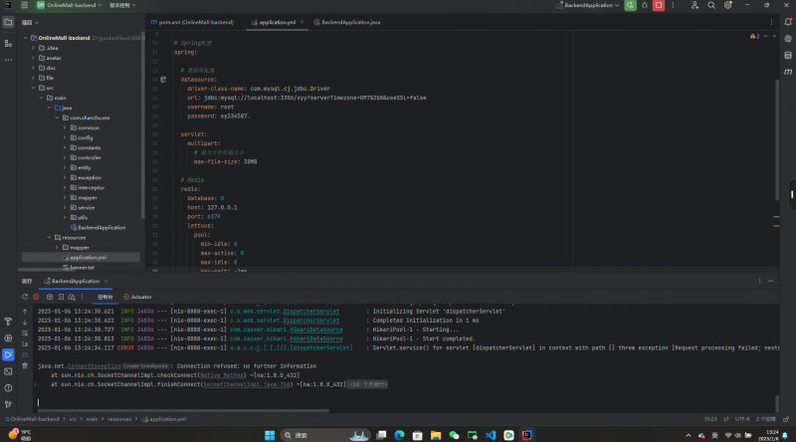Select application.yml in project tree
Image resolution: width=796 pixels, height=442 pixels.
click(x=84, y=258)
